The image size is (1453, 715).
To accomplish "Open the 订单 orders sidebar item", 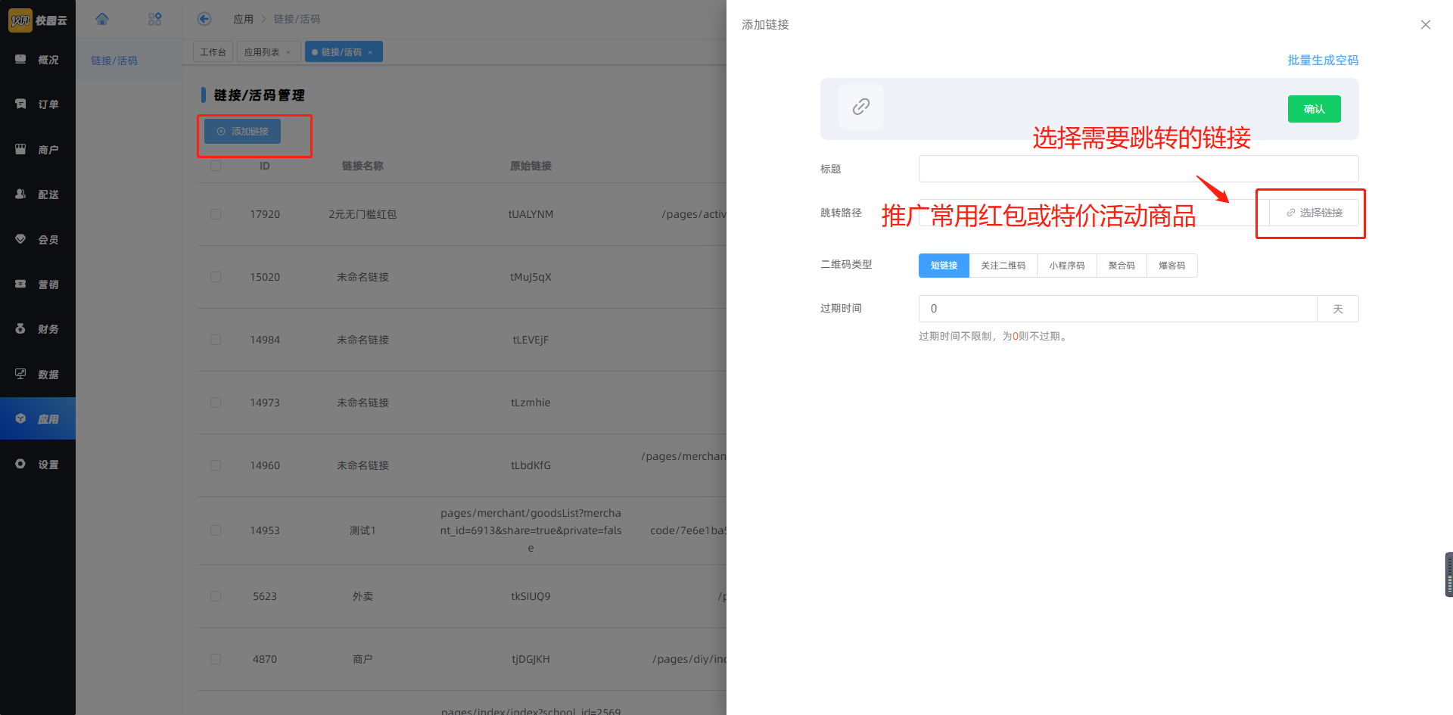I will point(38,104).
